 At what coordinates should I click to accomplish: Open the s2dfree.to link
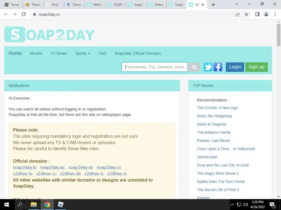[x=23, y=174]
